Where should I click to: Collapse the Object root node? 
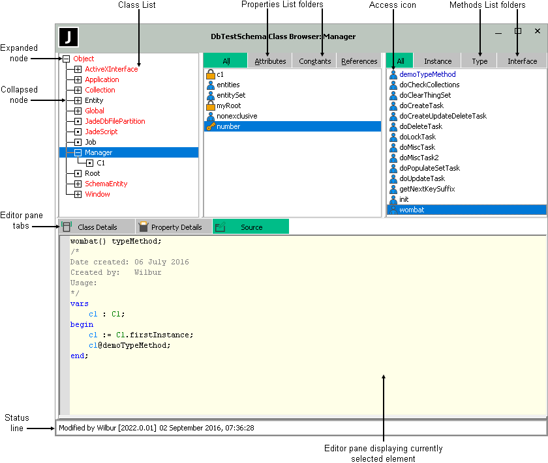[x=66, y=59]
